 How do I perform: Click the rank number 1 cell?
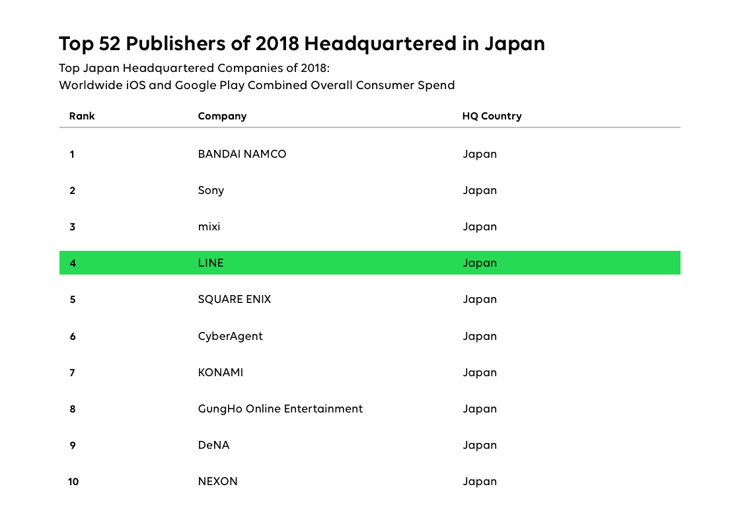click(72, 154)
